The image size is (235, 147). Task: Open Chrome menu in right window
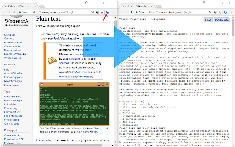(231, 12)
